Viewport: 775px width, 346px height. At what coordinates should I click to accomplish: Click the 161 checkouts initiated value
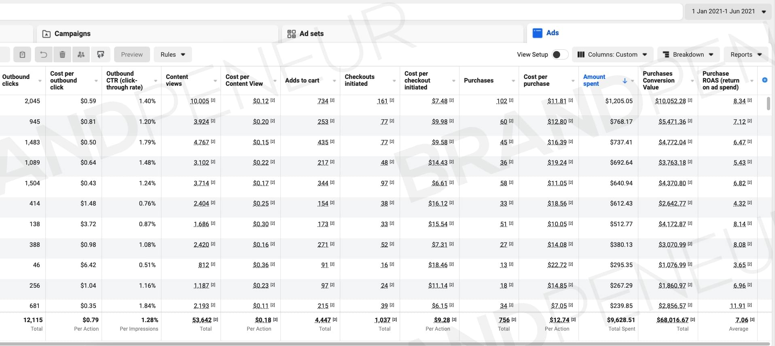(x=383, y=101)
